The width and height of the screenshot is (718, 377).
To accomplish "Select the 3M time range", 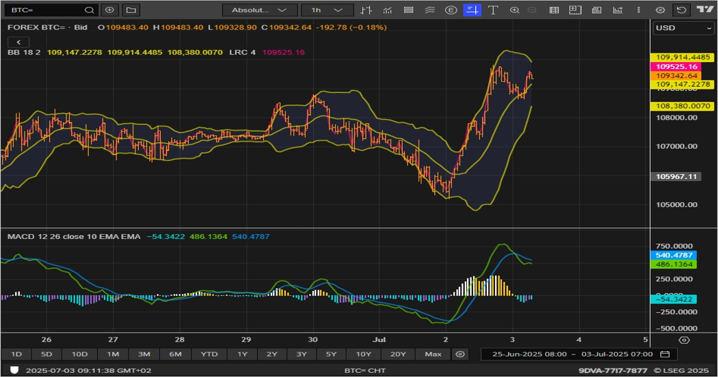I will (x=144, y=354).
